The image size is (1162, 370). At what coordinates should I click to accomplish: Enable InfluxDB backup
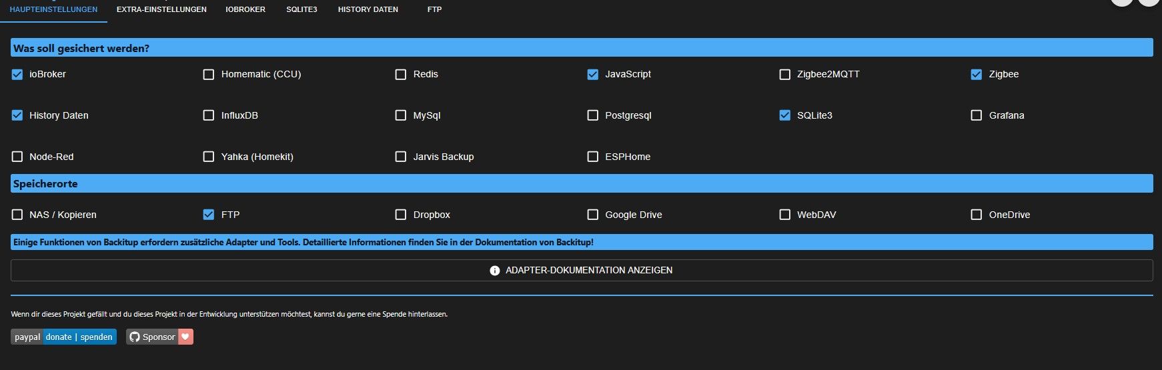pos(209,115)
